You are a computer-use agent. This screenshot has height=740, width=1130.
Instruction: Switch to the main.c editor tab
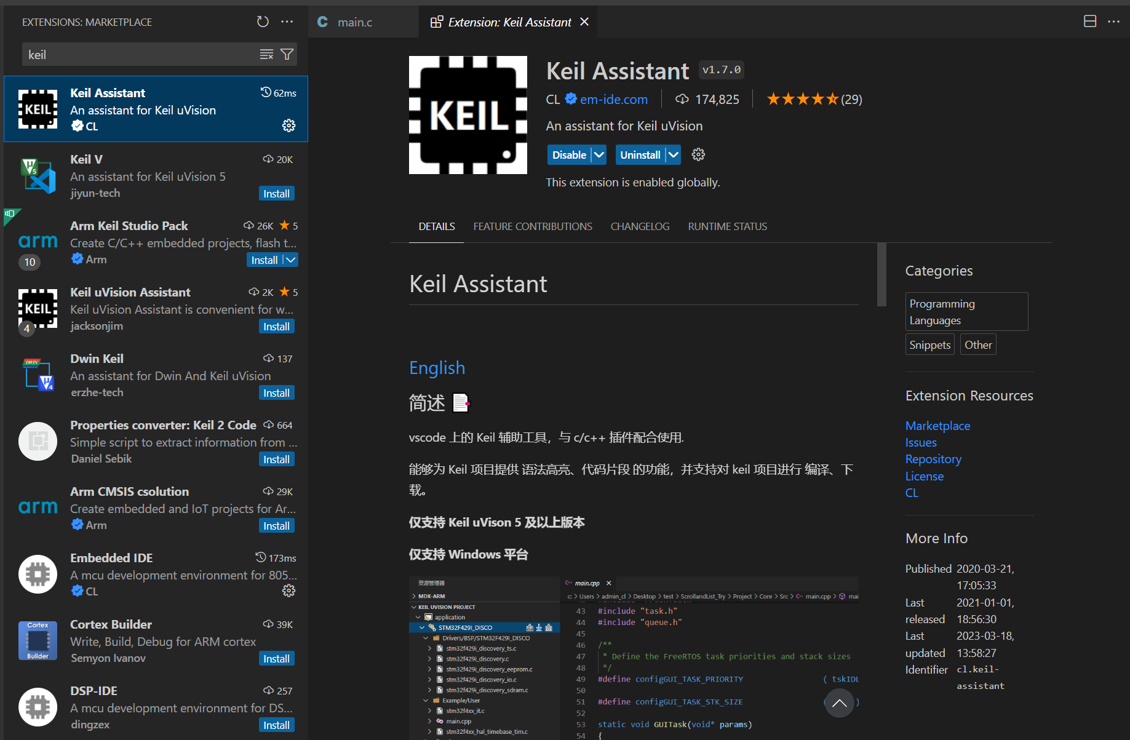(x=355, y=22)
